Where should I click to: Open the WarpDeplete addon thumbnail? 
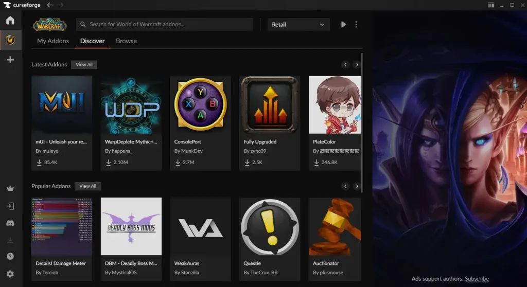tap(131, 105)
